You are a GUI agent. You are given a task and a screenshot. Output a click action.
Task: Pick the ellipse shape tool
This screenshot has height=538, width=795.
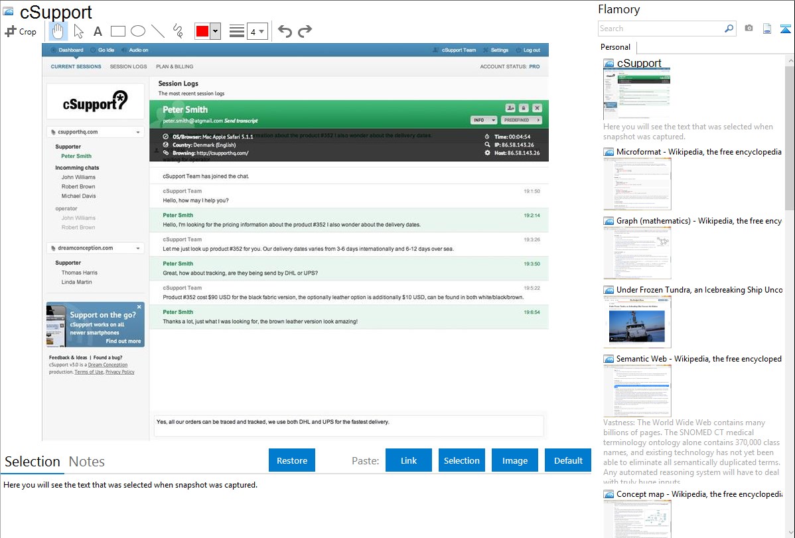coord(138,31)
